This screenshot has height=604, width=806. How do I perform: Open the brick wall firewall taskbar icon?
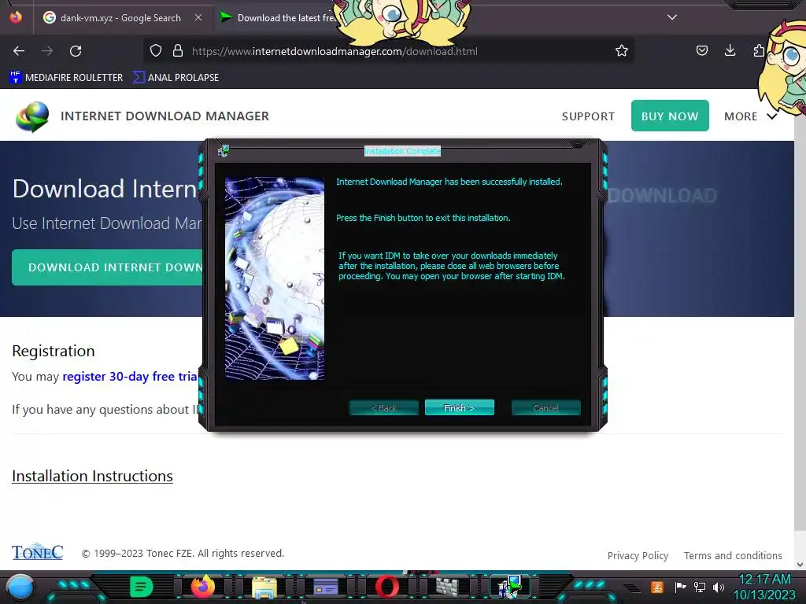pos(448,587)
